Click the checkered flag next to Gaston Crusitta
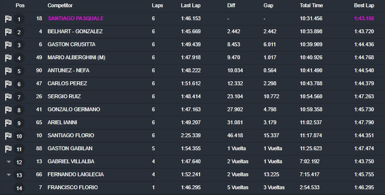Image resolution: width=385 pixels, height=195 pixels. pyautogui.click(x=8, y=45)
